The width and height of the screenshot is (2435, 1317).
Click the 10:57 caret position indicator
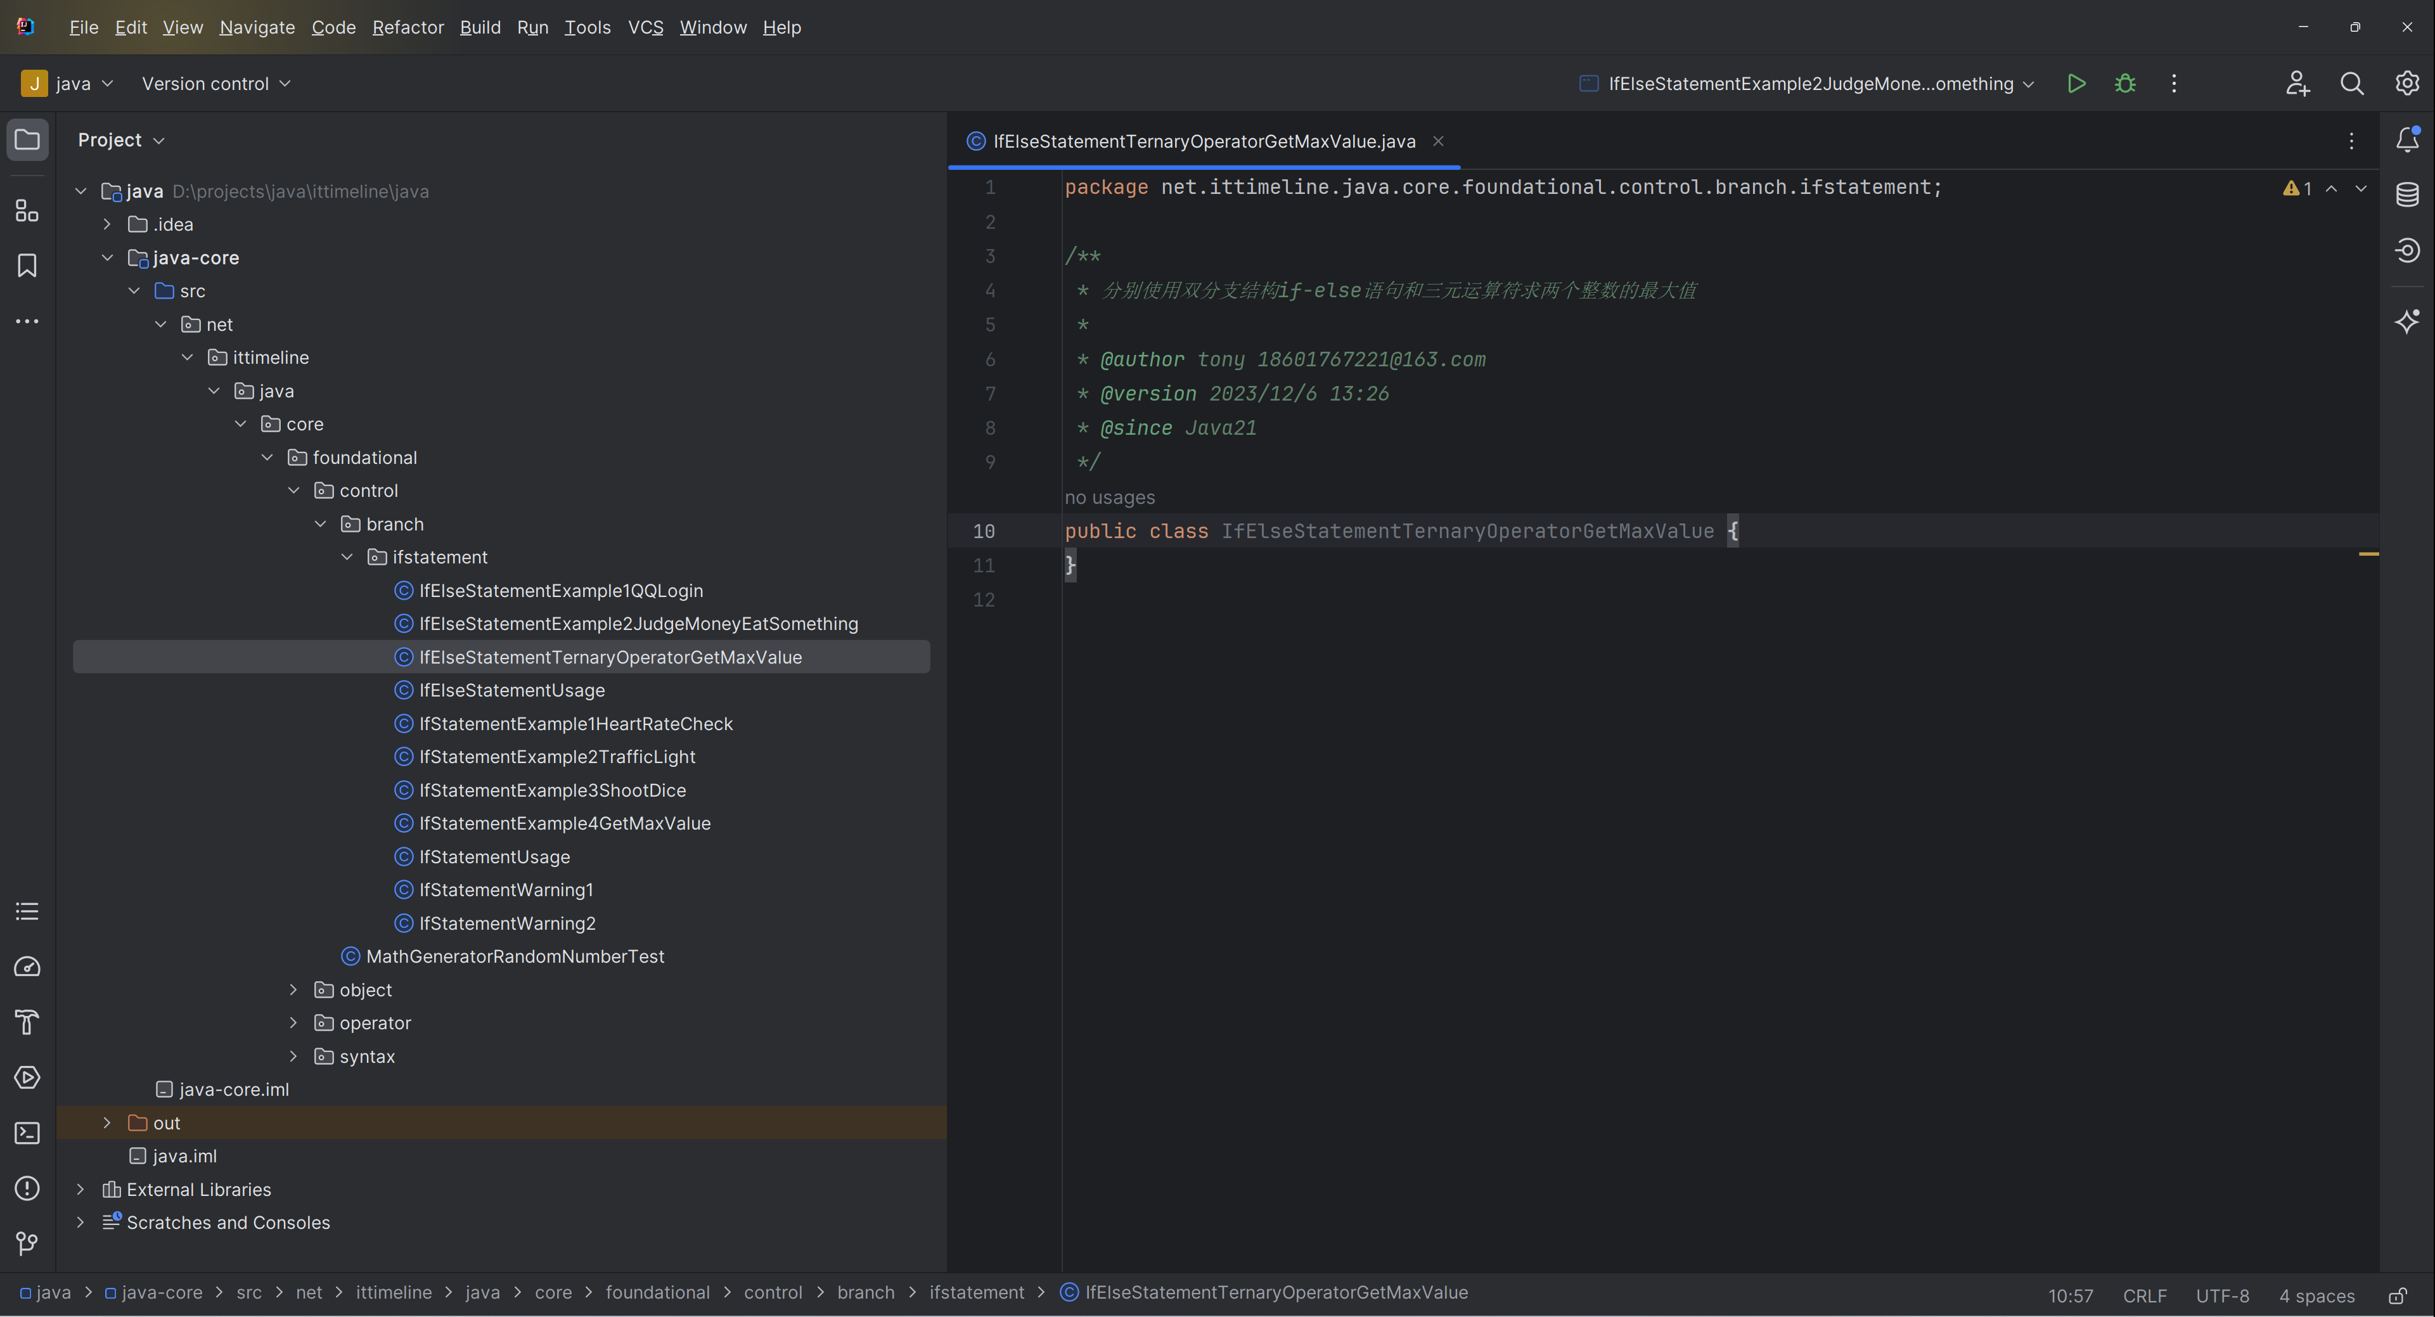coord(2070,1295)
